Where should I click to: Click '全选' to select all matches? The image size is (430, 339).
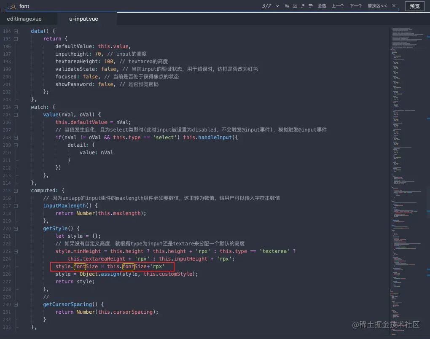point(322,6)
